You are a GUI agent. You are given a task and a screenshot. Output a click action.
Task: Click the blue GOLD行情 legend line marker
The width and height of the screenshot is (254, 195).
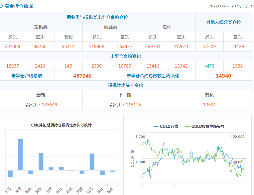pyautogui.click(x=156, y=126)
